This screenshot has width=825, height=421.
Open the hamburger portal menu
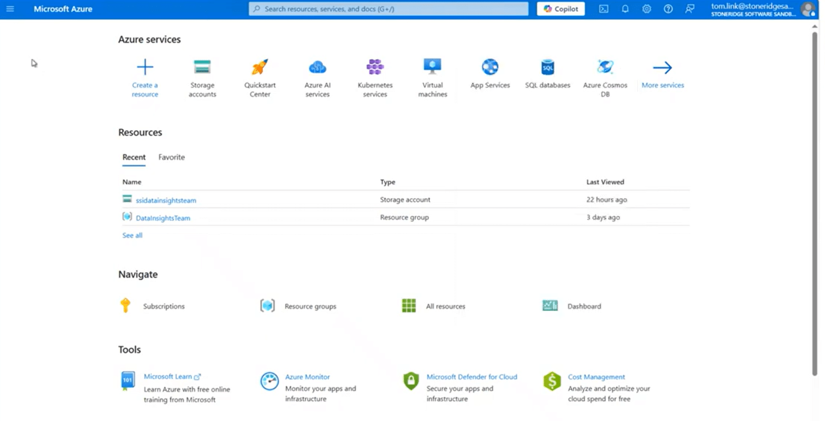(10, 9)
